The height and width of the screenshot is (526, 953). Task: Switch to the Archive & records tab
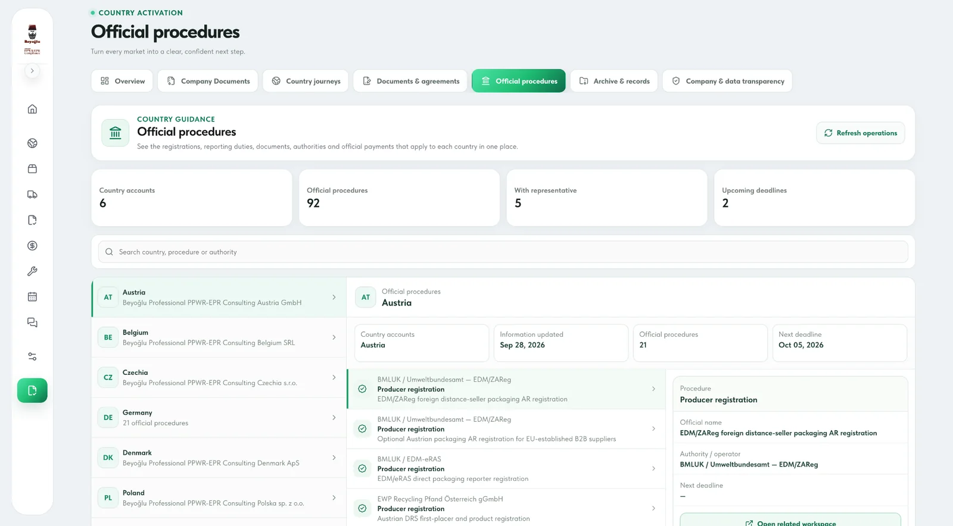[x=614, y=81]
